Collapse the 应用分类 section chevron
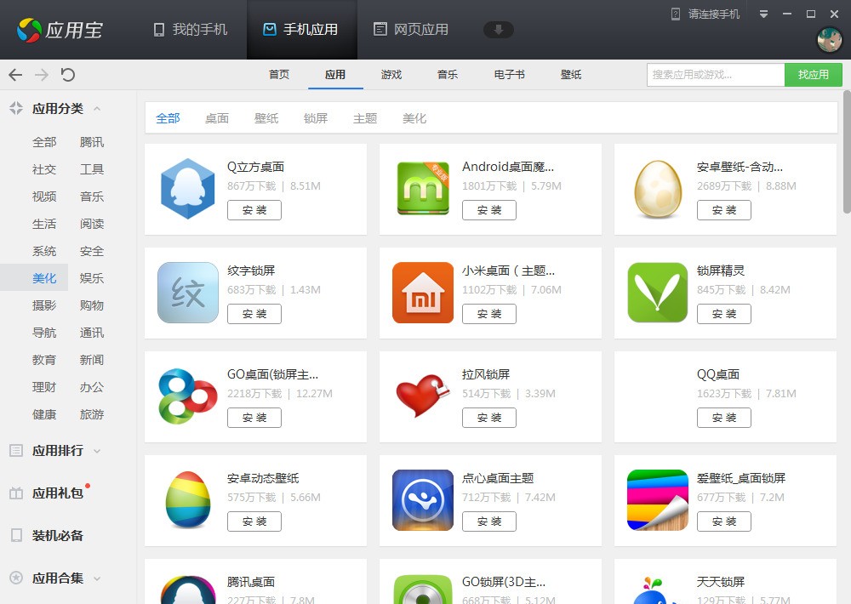The height and width of the screenshot is (604, 851). click(97, 109)
